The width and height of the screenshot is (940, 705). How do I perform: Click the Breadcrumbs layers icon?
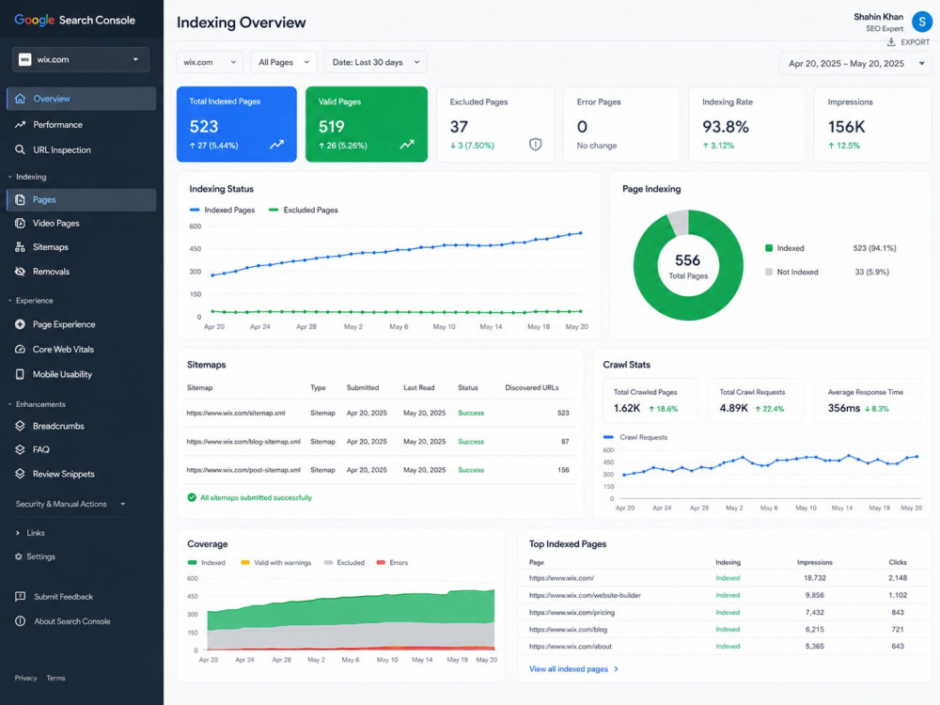[21, 426]
